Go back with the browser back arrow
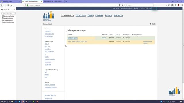The height and width of the screenshot is (103, 184). [x=2, y=5]
